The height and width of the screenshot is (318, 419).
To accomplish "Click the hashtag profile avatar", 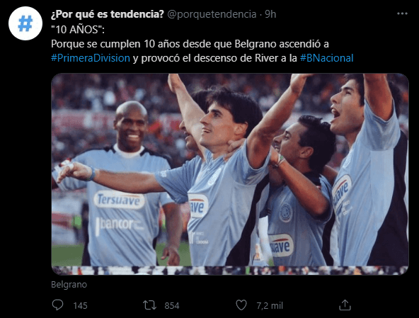I will coord(25,23).
